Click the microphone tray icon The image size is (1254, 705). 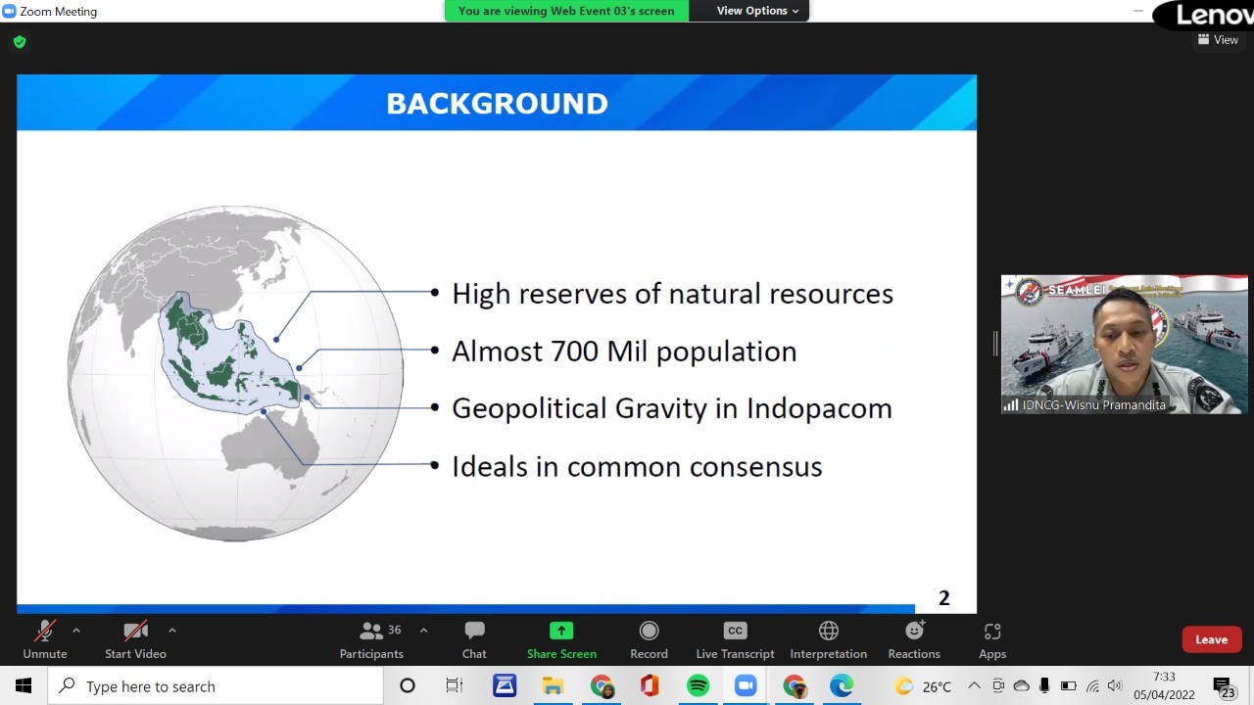[x=1044, y=686]
